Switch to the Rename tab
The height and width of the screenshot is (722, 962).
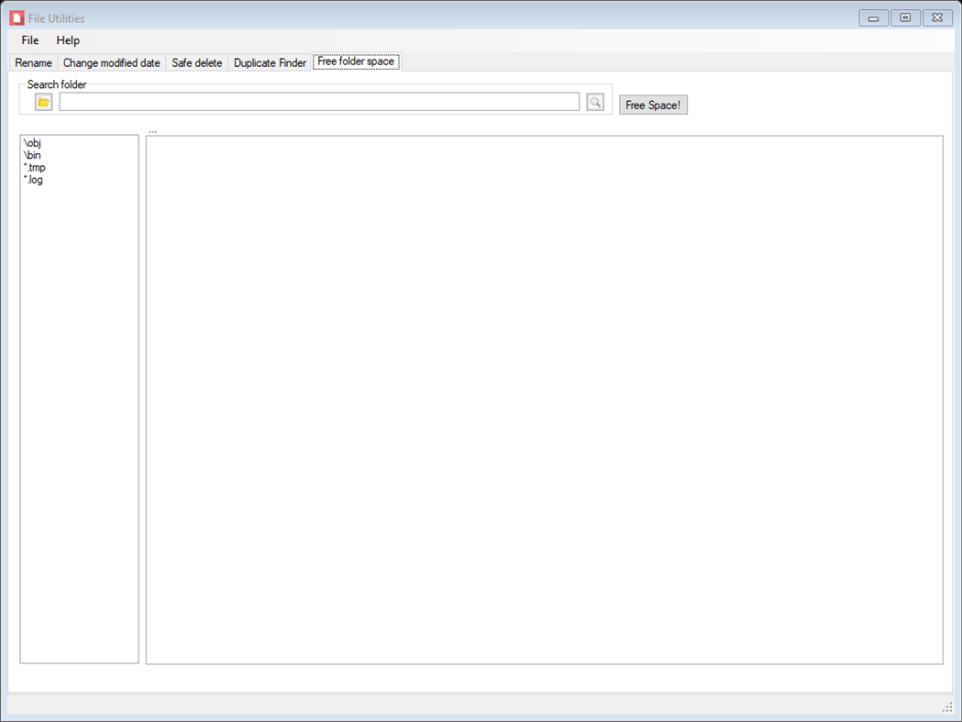(32, 61)
